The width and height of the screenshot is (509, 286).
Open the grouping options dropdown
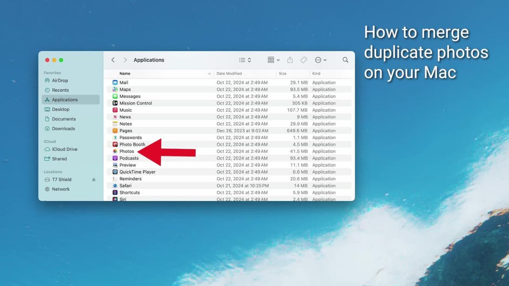[273, 60]
